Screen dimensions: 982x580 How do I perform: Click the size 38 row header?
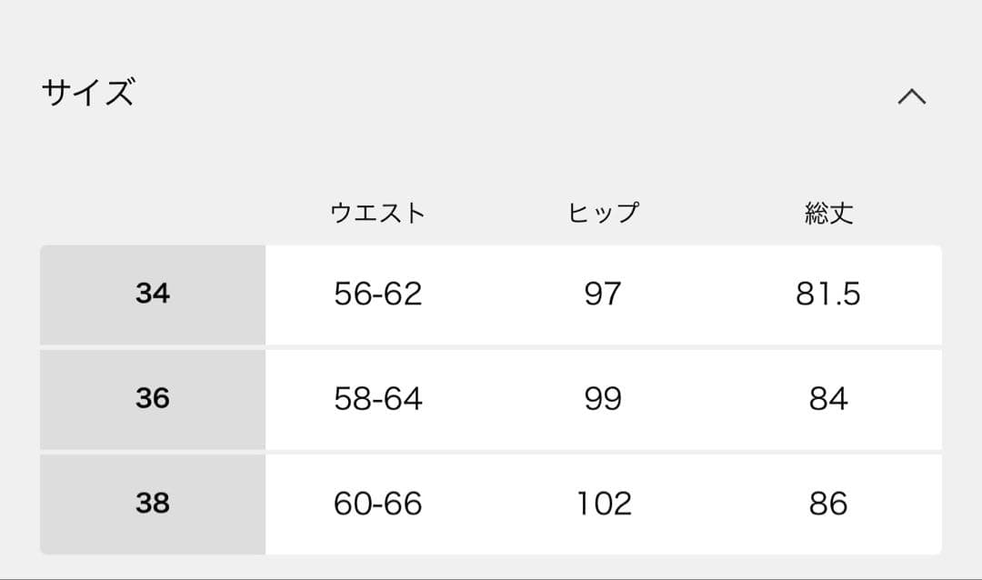(153, 504)
